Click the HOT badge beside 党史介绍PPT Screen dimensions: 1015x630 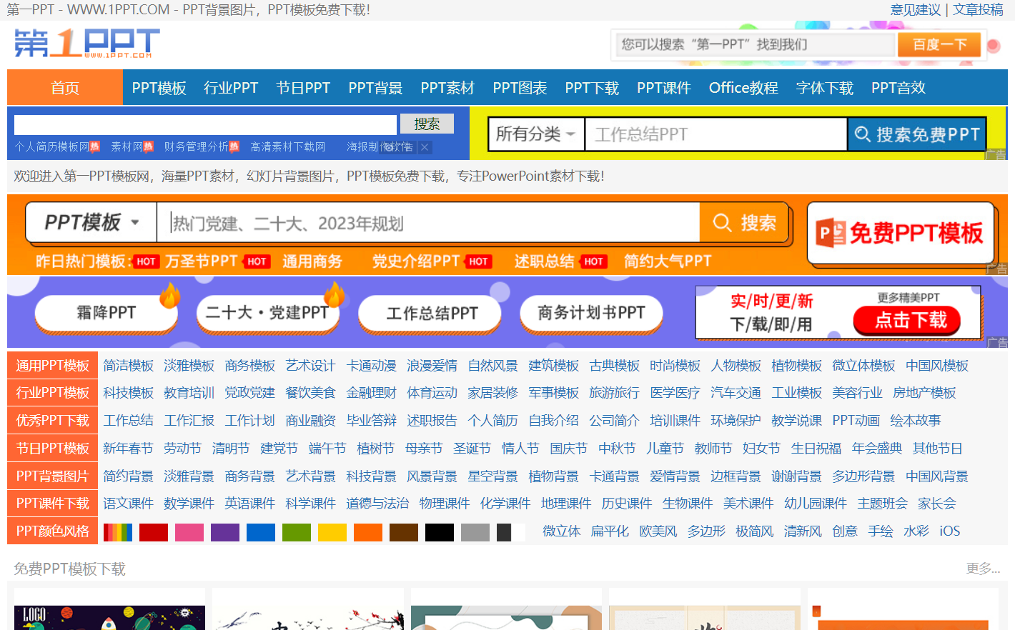477,261
